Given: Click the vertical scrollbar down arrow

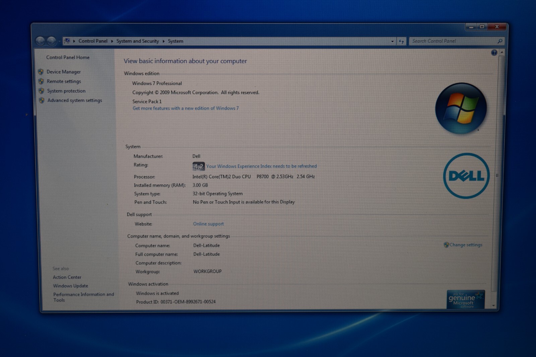Looking at the screenshot, I should coord(493,305).
